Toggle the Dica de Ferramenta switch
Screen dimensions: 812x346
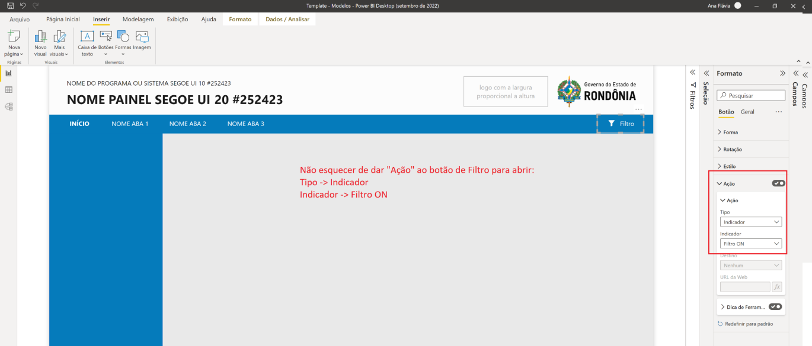pos(775,306)
